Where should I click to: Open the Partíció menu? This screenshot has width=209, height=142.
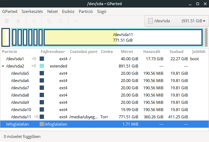tap(86, 12)
